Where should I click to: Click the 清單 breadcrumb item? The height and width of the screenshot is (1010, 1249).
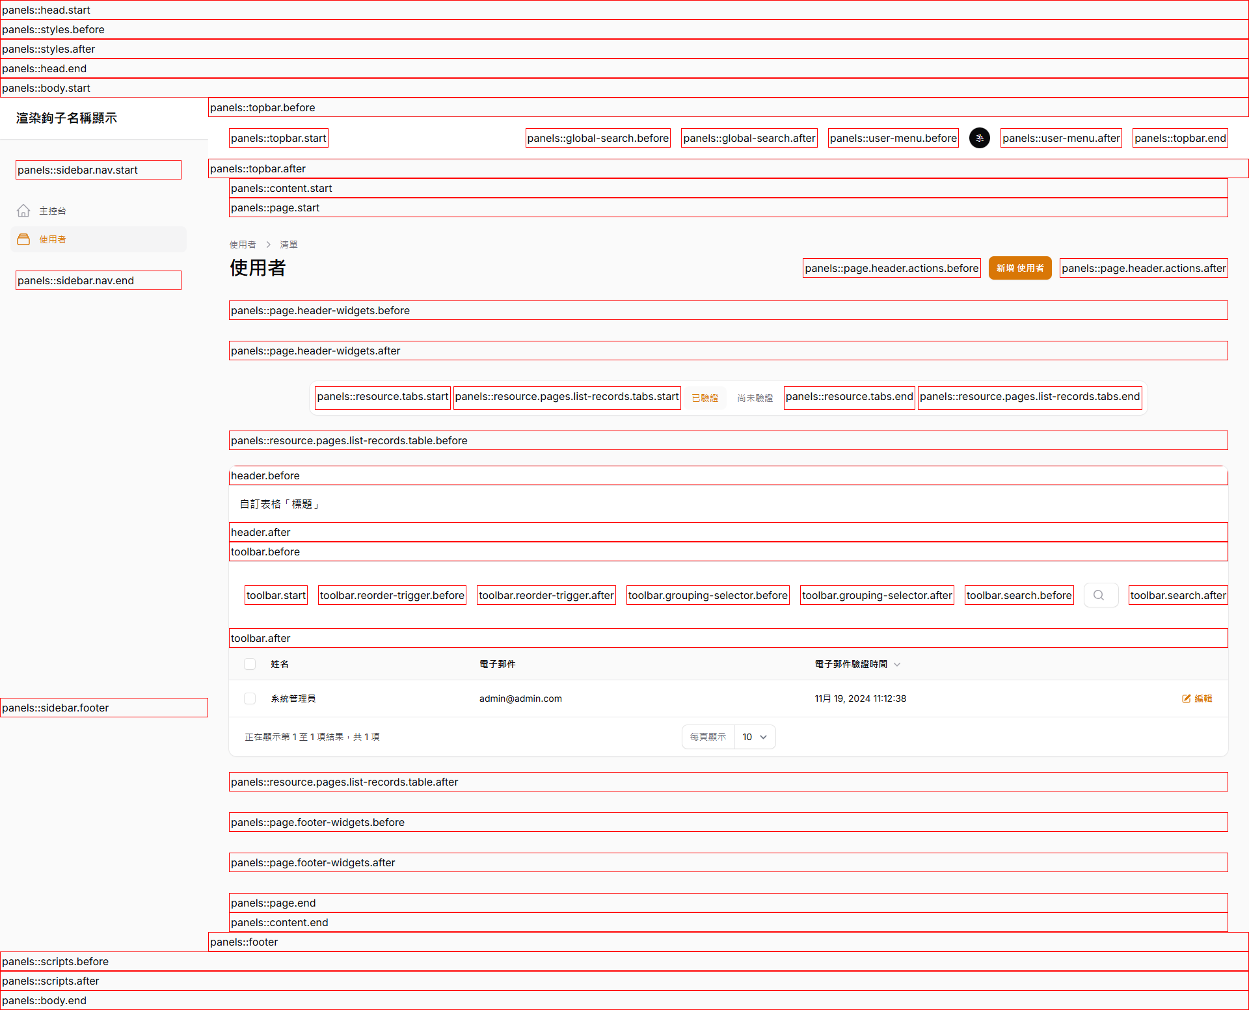pyautogui.click(x=289, y=245)
